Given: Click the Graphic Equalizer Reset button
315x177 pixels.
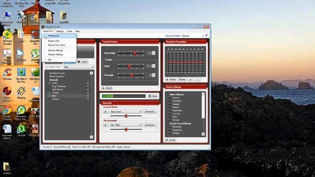Looking at the screenshot, I should [170, 80].
